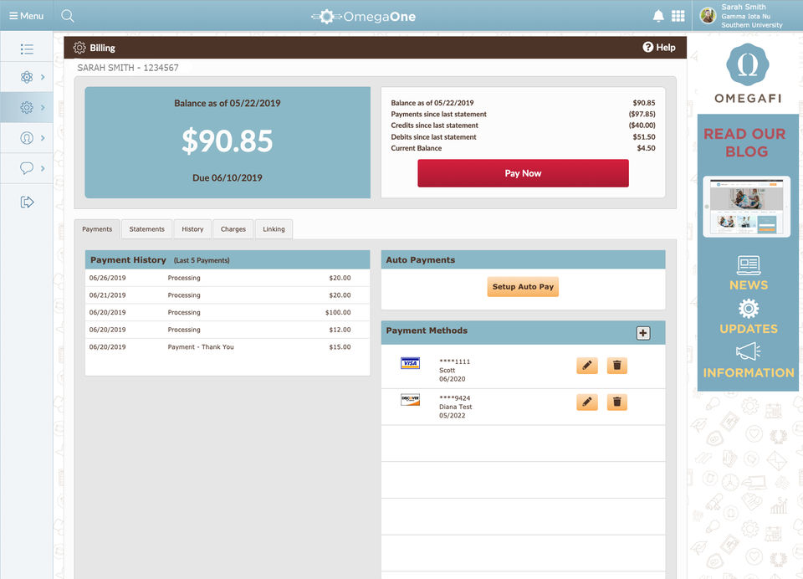Select the 06/26/2019 payment date
The height and width of the screenshot is (579, 803).
[108, 278]
